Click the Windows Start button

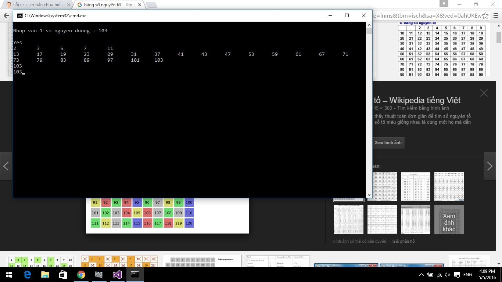[8, 274]
